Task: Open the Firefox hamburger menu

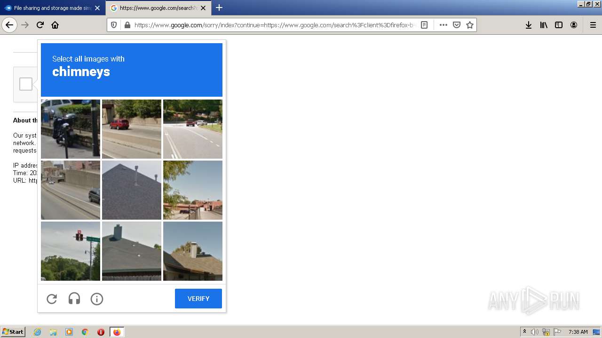Action: pos(593,25)
